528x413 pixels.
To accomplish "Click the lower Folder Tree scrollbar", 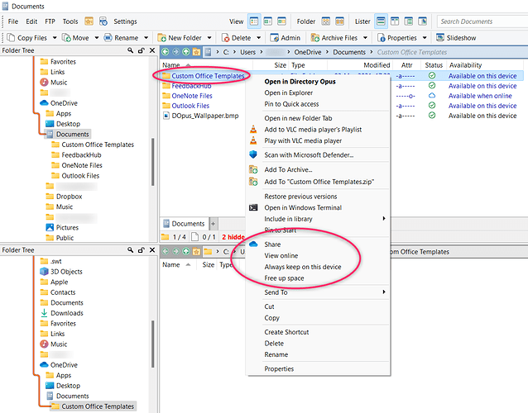I will coord(153,344).
